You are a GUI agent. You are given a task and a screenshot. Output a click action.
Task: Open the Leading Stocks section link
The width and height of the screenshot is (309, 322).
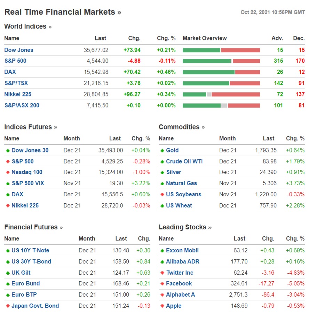[185, 227]
